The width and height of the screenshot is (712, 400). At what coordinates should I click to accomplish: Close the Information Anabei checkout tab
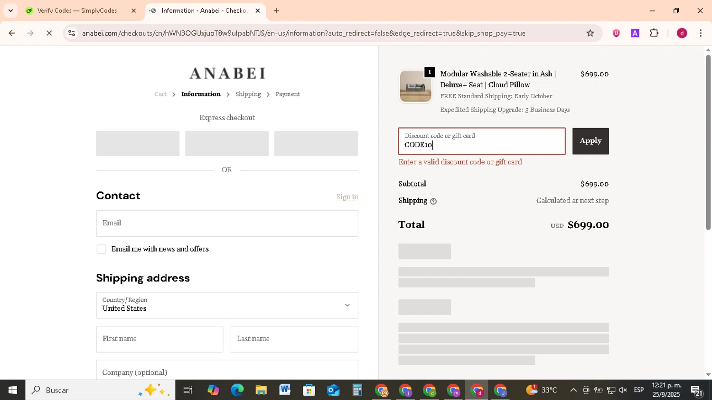coord(258,10)
